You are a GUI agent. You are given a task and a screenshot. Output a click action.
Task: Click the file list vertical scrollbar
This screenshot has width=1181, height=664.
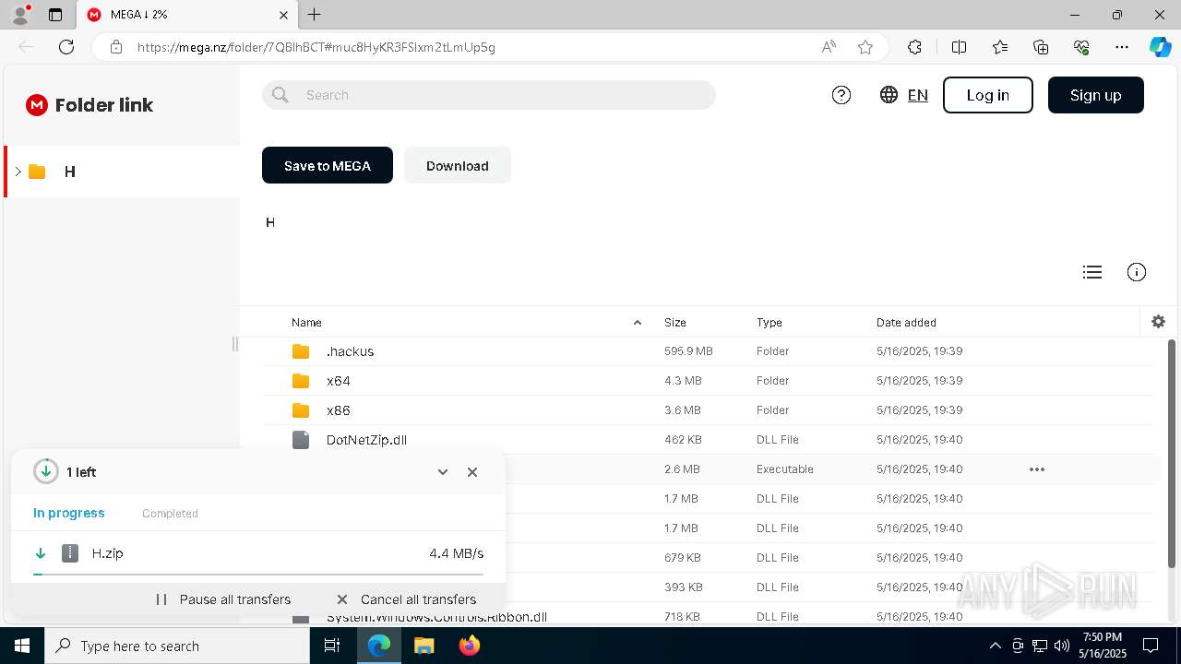[x=1173, y=453]
